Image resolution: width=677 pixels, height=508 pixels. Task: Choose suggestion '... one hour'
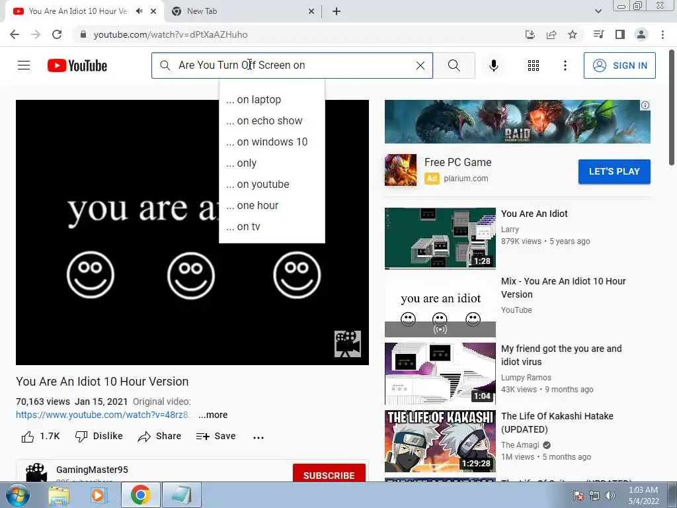pyautogui.click(x=272, y=205)
